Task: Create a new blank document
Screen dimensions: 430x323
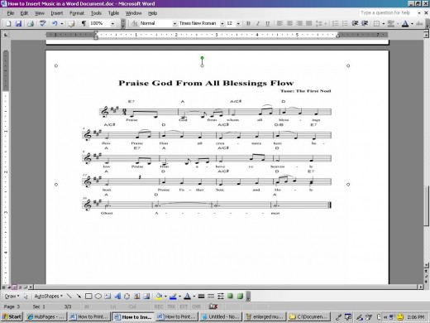Action: (8, 23)
